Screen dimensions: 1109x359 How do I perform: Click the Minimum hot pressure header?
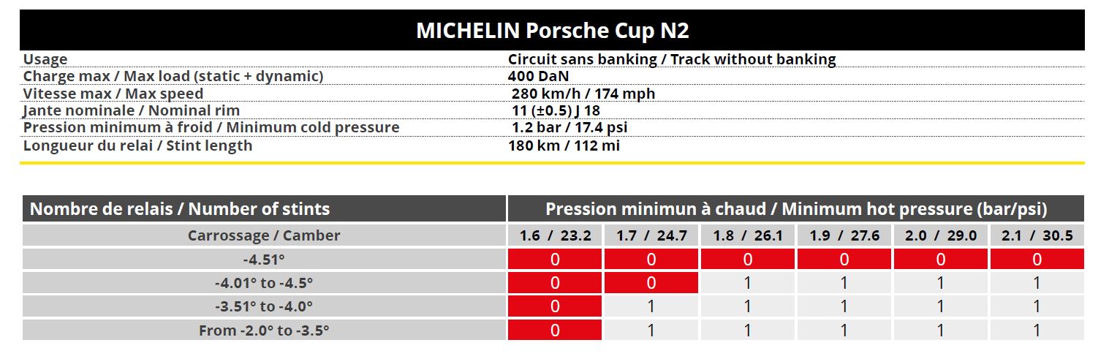tap(796, 209)
